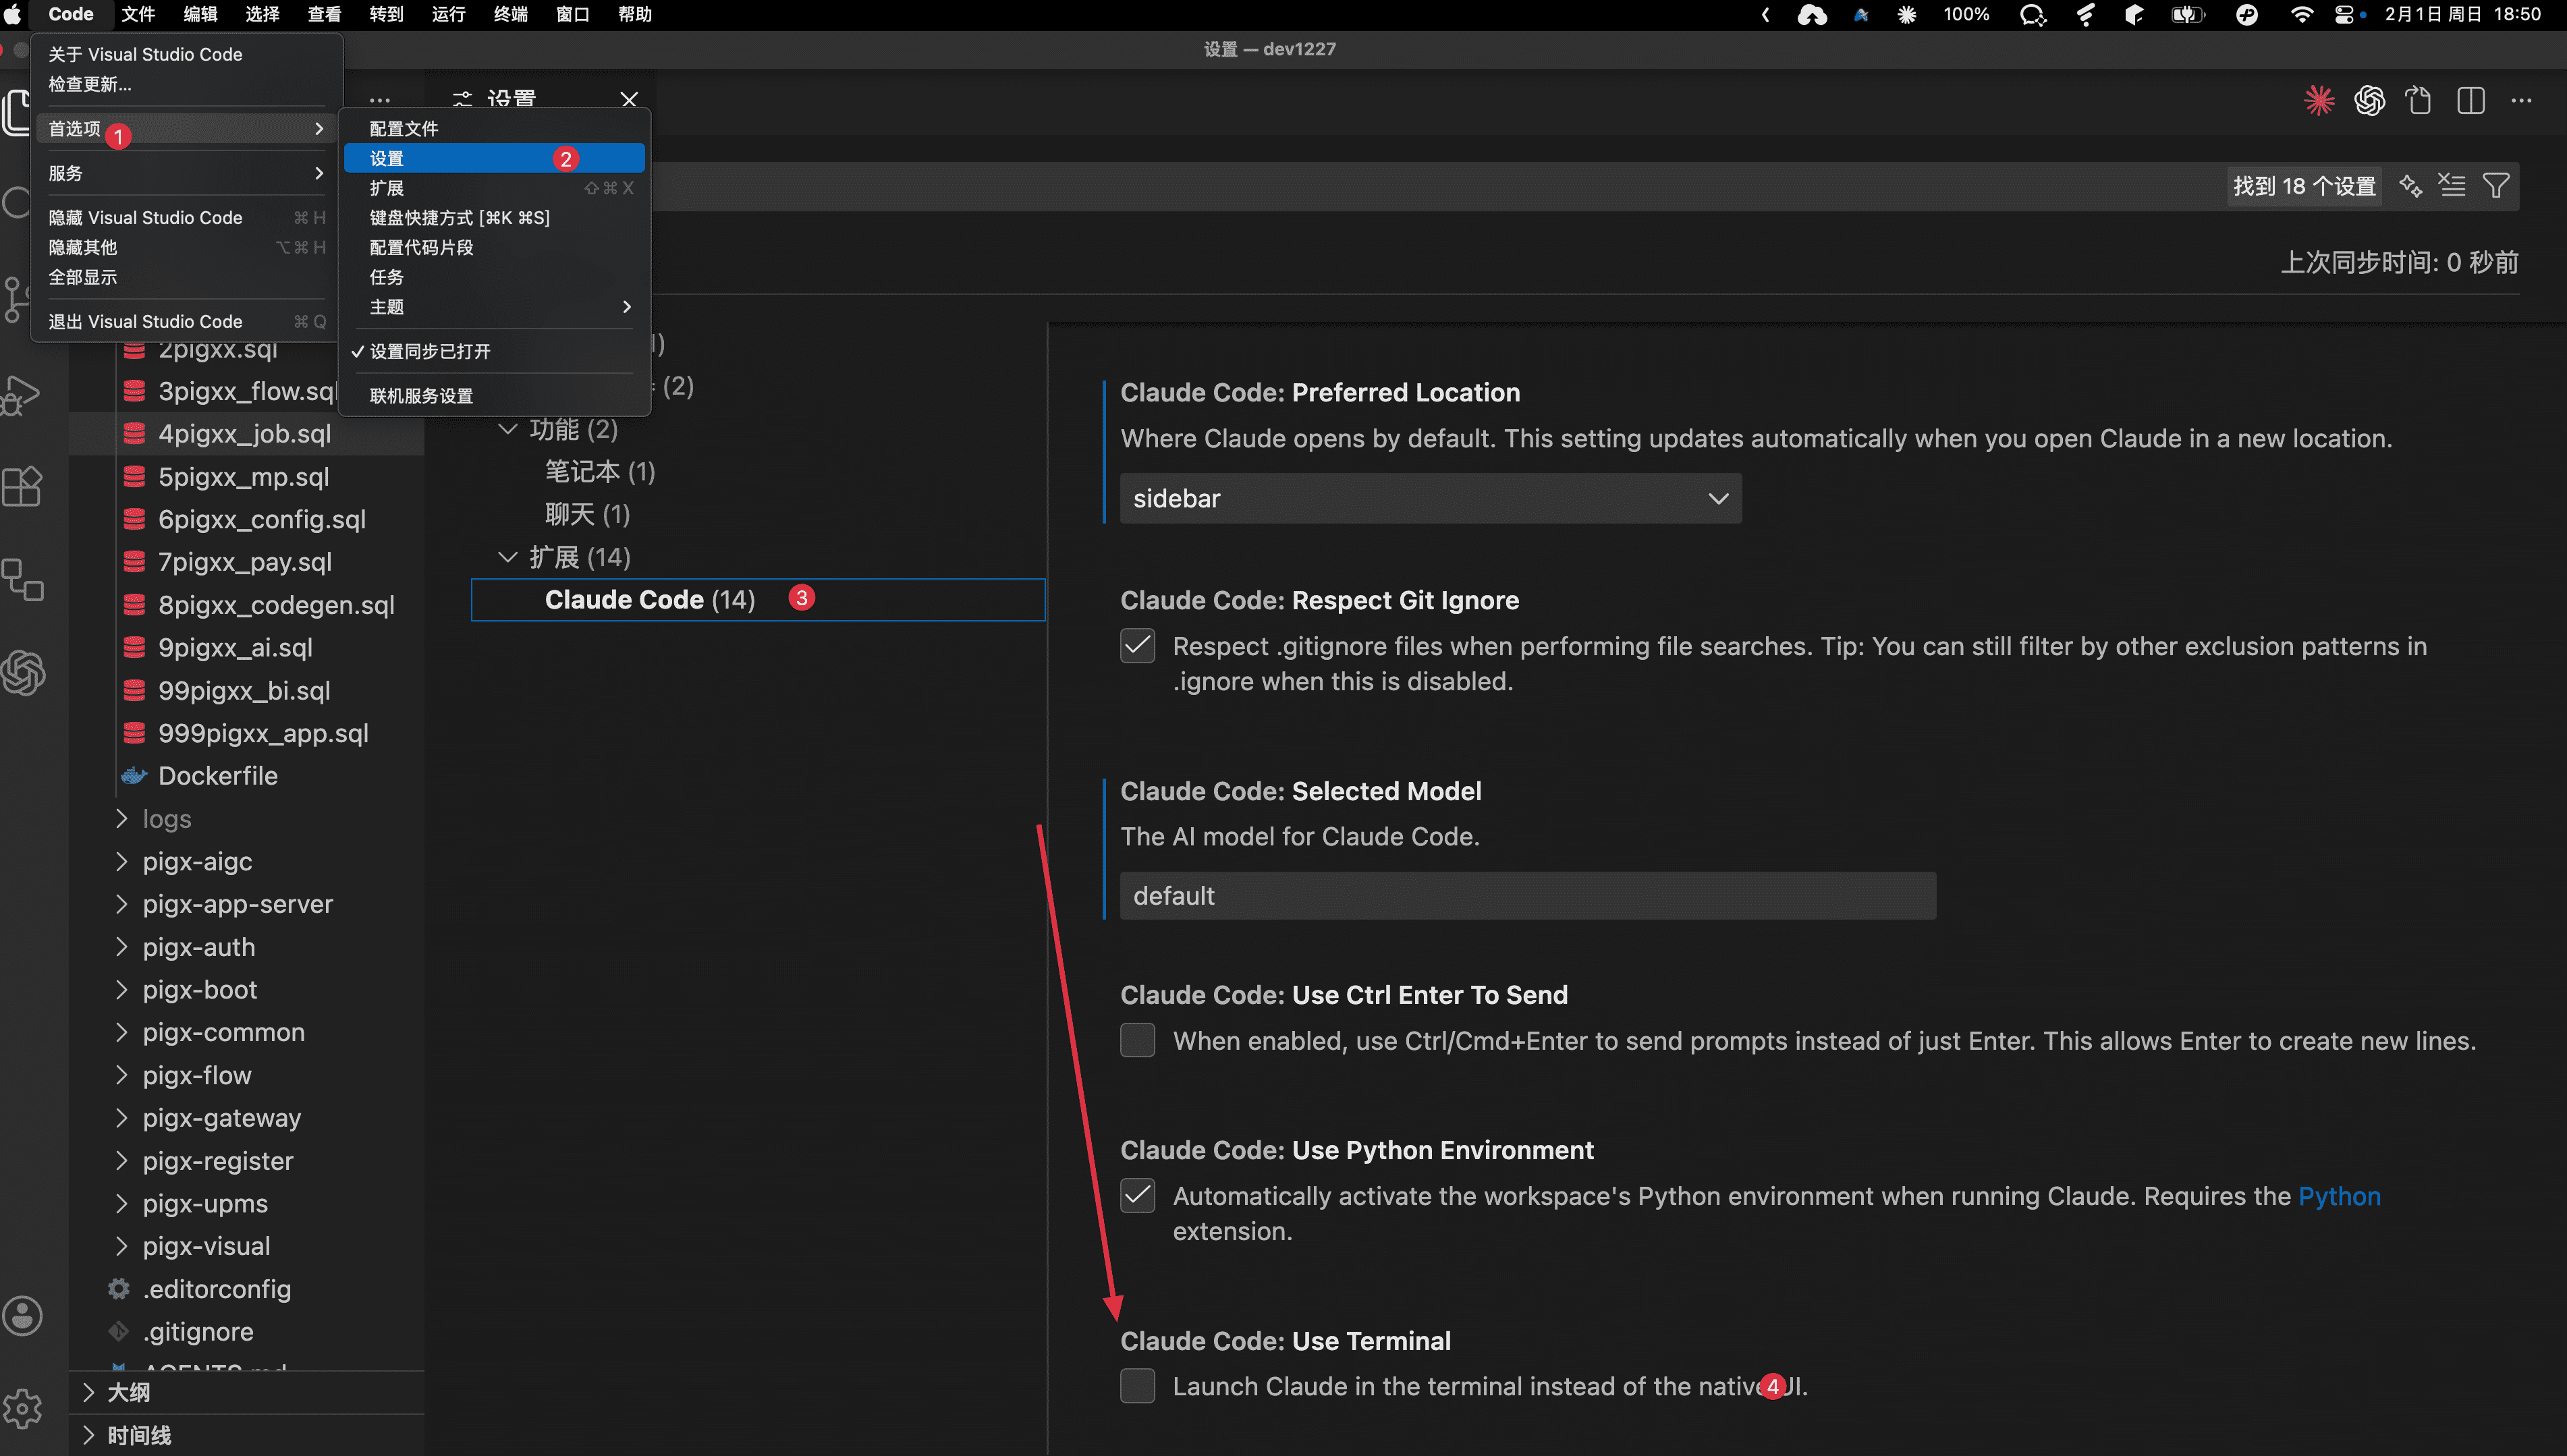This screenshot has width=2567, height=1456.
Task: Open the ChatGPT Codex icon in activity bar
Action: (x=24, y=672)
